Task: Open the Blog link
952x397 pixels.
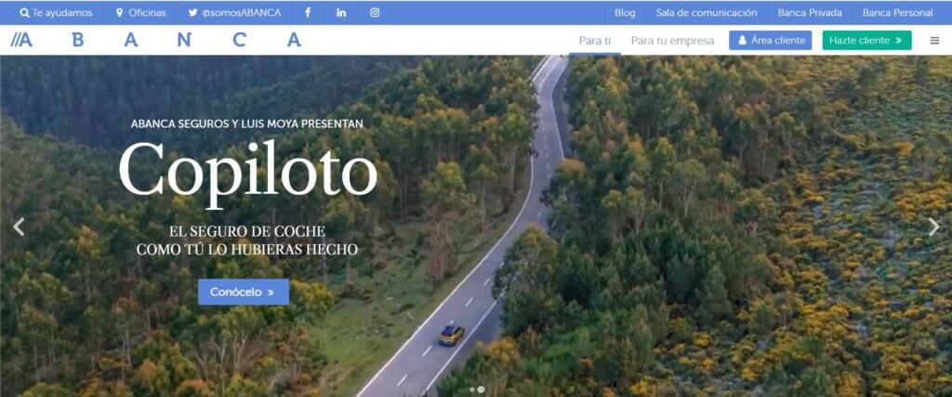Action: 625,13
